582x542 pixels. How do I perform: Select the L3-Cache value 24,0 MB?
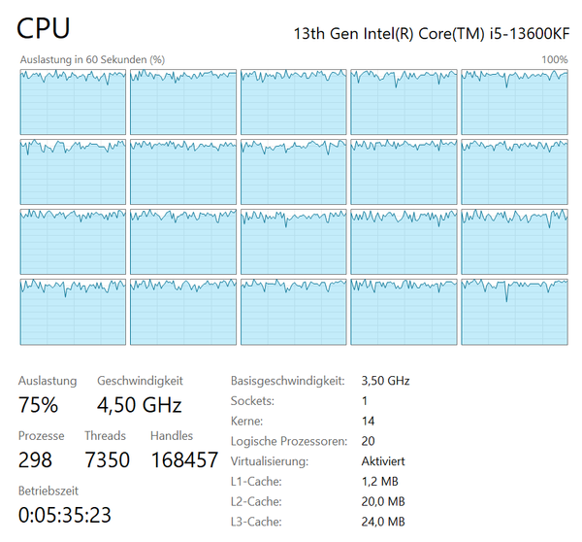pyautogui.click(x=382, y=522)
